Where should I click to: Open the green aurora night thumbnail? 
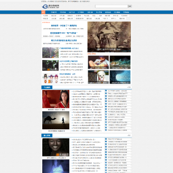point(50,65)
